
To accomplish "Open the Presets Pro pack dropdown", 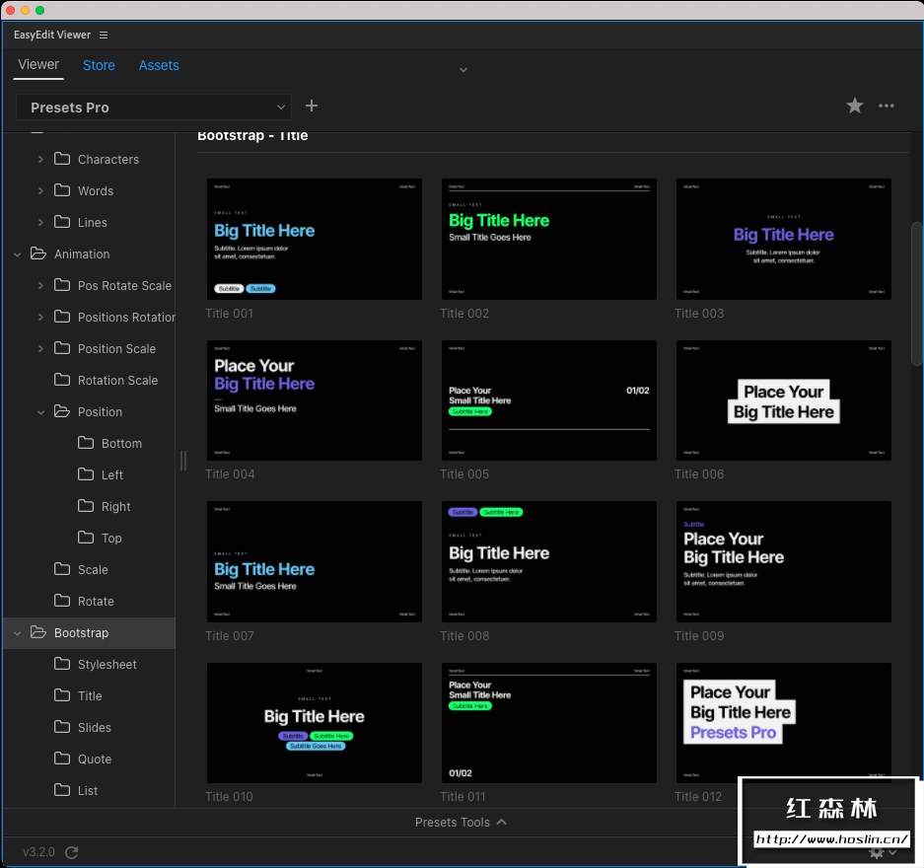I will click(x=154, y=108).
